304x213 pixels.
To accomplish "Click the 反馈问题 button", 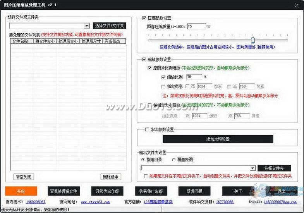I will point(194,191).
